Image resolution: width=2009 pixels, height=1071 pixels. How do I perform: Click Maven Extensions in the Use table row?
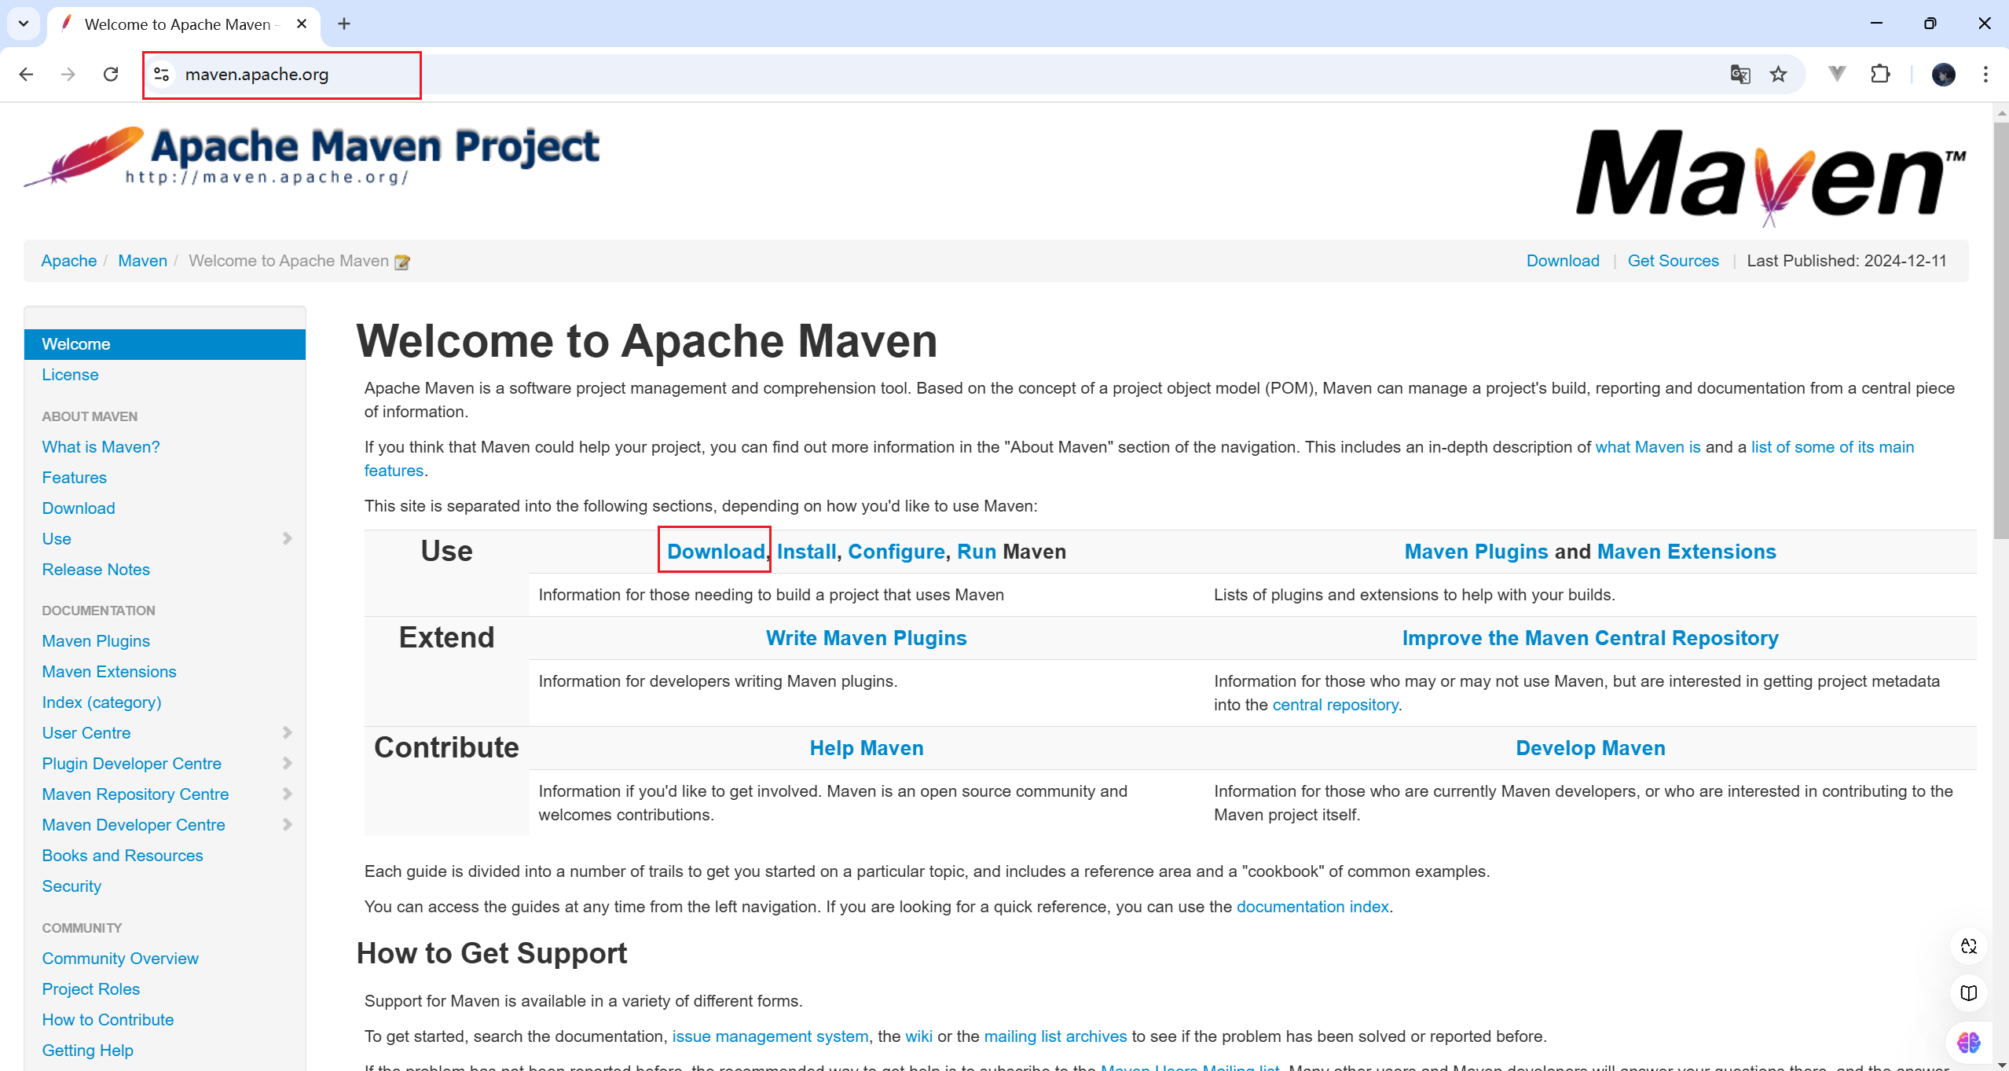(1686, 552)
